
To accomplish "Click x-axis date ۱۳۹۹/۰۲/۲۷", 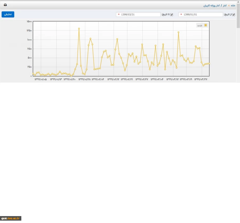I will click(142, 79).
